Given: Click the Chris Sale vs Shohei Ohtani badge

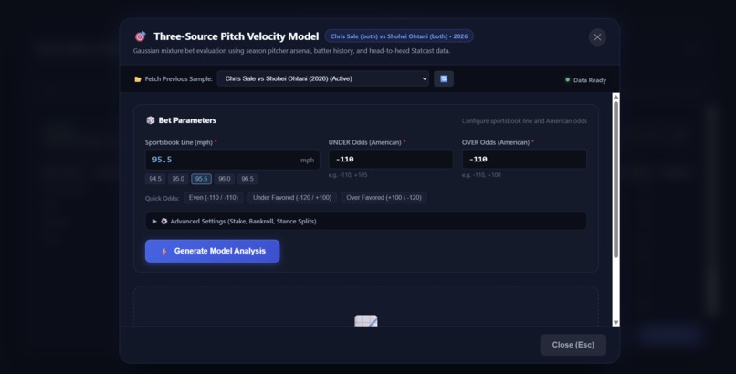Looking at the screenshot, I should [399, 36].
